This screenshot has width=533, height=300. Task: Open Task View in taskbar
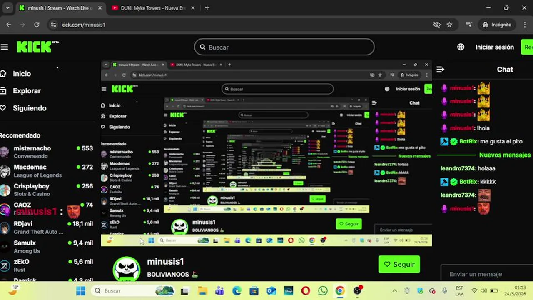click(x=184, y=291)
